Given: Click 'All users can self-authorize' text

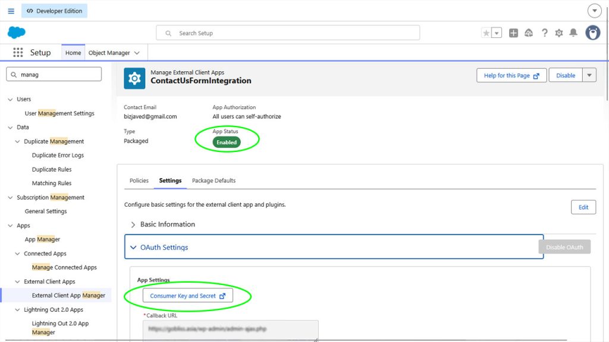Looking at the screenshot, I should click(x=247, y=116).
